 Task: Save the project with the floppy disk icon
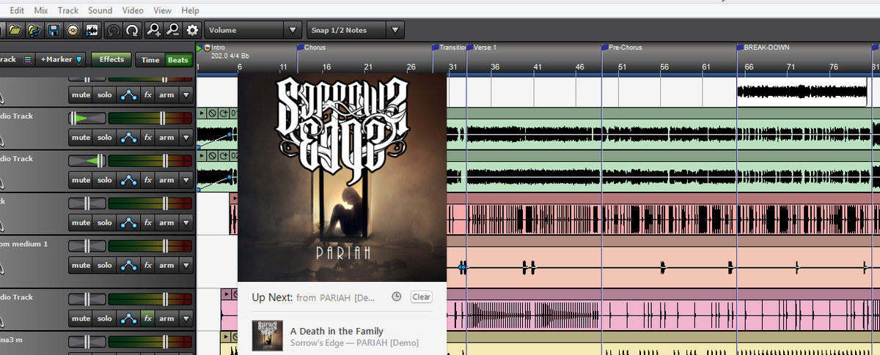[x=54, y=30]
